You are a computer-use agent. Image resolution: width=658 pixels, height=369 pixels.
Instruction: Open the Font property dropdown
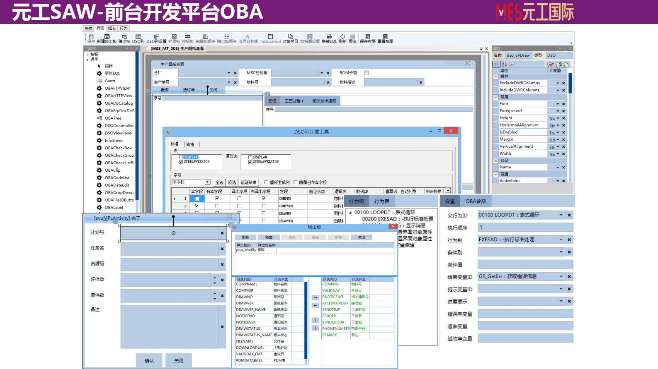click(x=558, y=104)
